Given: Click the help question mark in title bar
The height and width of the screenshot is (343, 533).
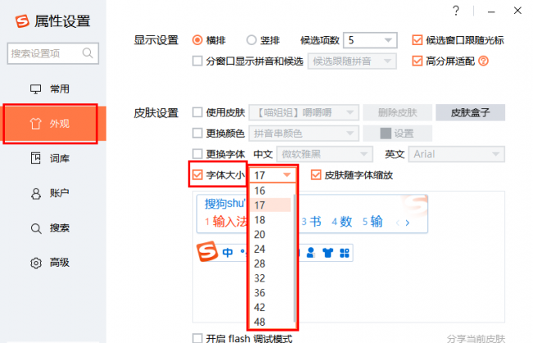Looking at the screenshot, I should tap(456, 11).
